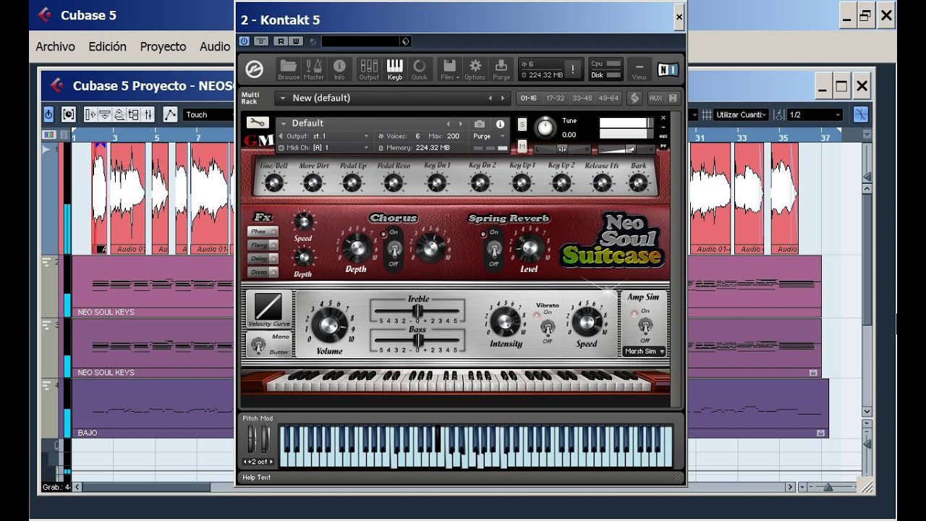Flip the Mono/Butter switch
The image size is (926, 521).
click(x=258, y=346)
